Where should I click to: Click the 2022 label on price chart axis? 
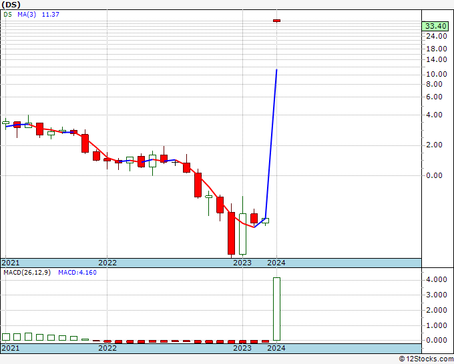pos(107,263)
